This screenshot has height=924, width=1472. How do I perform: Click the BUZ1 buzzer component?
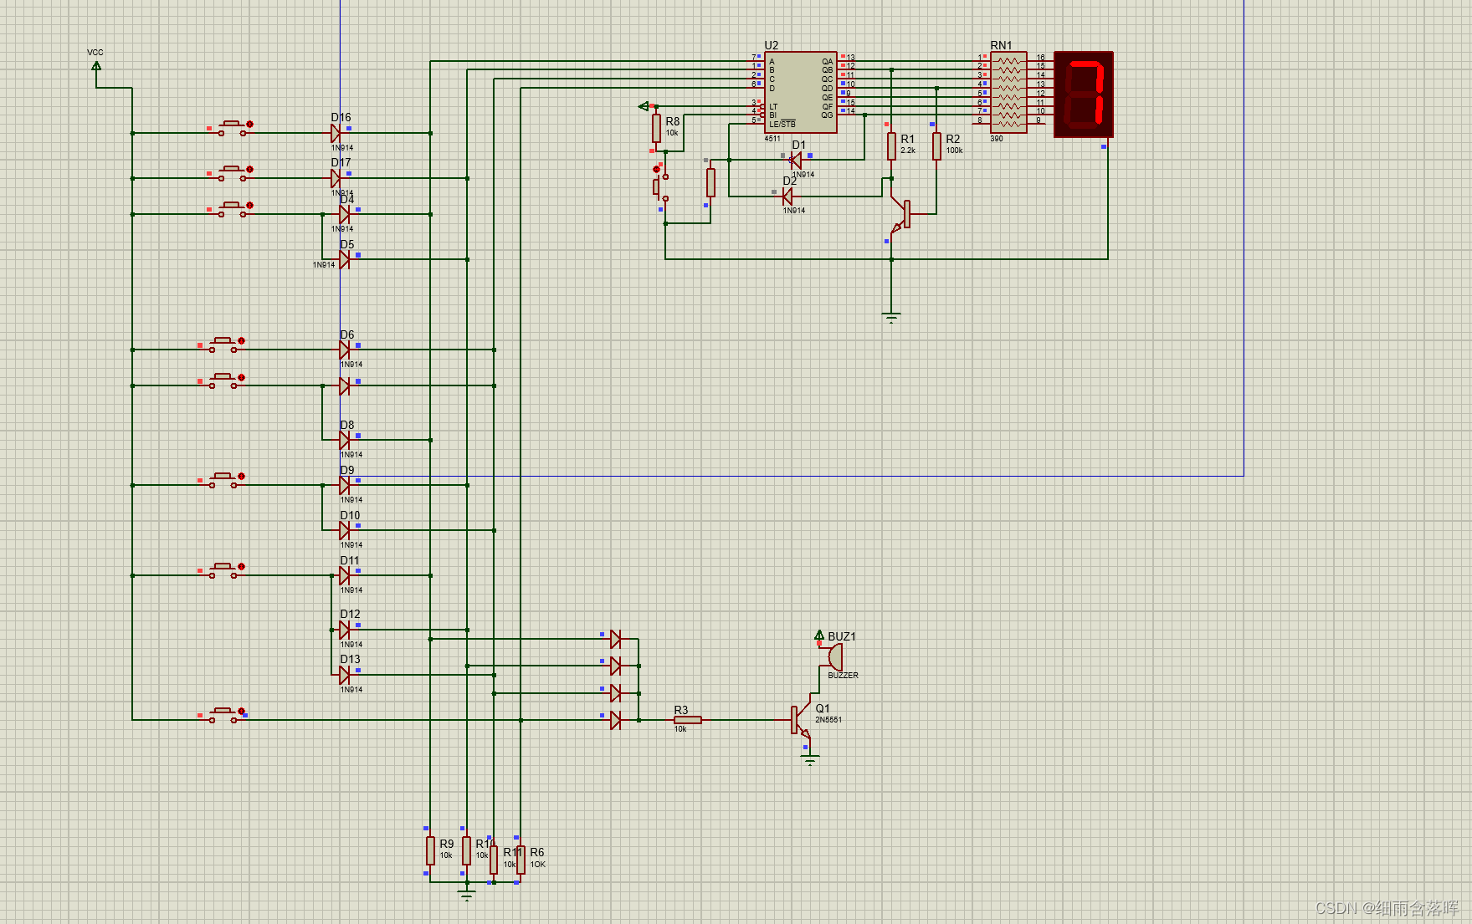click(833, 656)
